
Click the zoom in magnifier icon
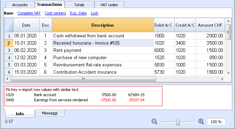(x=201, y=121)
